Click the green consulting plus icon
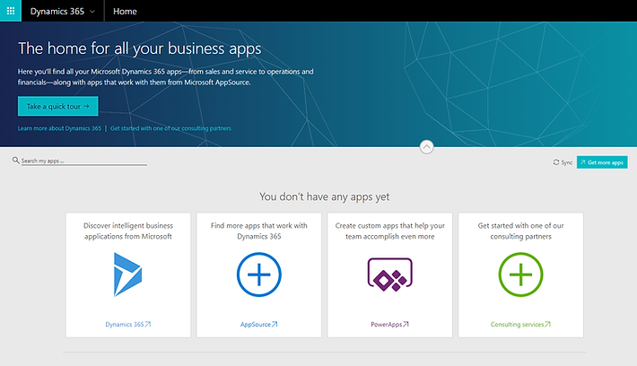Viewport: 637px width, 366px height. pyautogui.click(x=520, y=274)
